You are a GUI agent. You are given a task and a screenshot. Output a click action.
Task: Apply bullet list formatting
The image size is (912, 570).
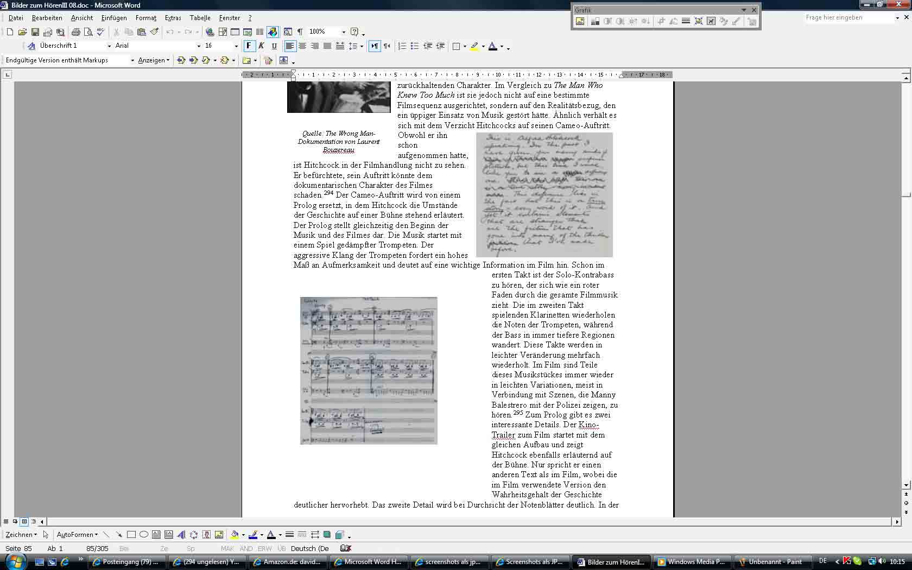(x=414, y=46)
